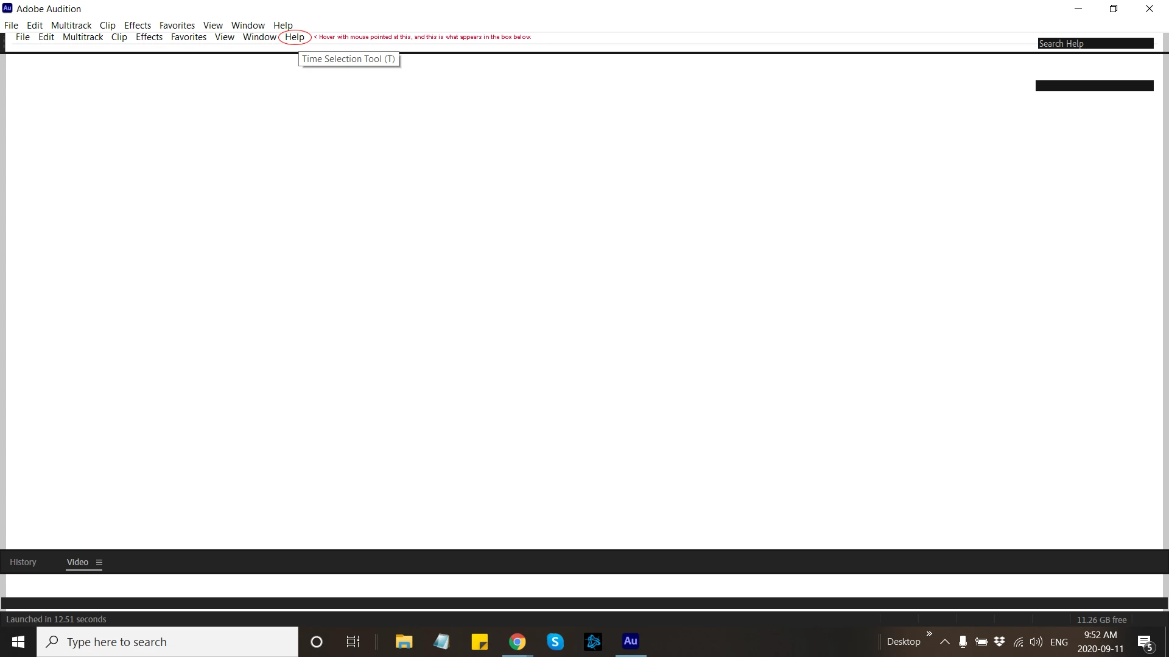This screenshot has height=657, width=1169.
Task: Open Sticky Notes from the taskbar
Action: click(x=479, y=642)
